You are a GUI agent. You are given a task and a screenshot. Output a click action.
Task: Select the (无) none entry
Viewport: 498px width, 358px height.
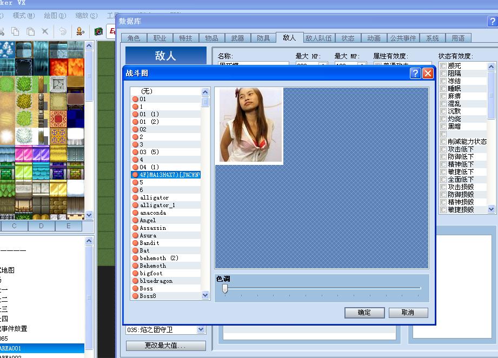click(x=166, y=91)
